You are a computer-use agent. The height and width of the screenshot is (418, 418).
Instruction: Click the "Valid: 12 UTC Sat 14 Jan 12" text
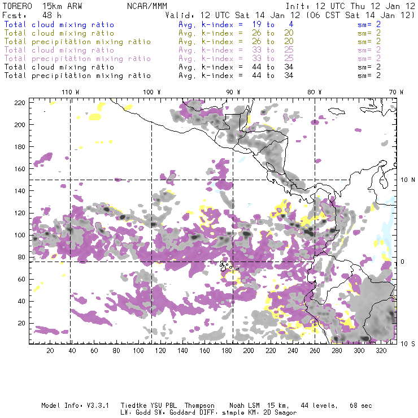(233, 15)
